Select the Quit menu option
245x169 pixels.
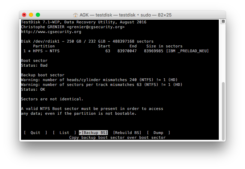pyautogui.click(x=35, y=133)
